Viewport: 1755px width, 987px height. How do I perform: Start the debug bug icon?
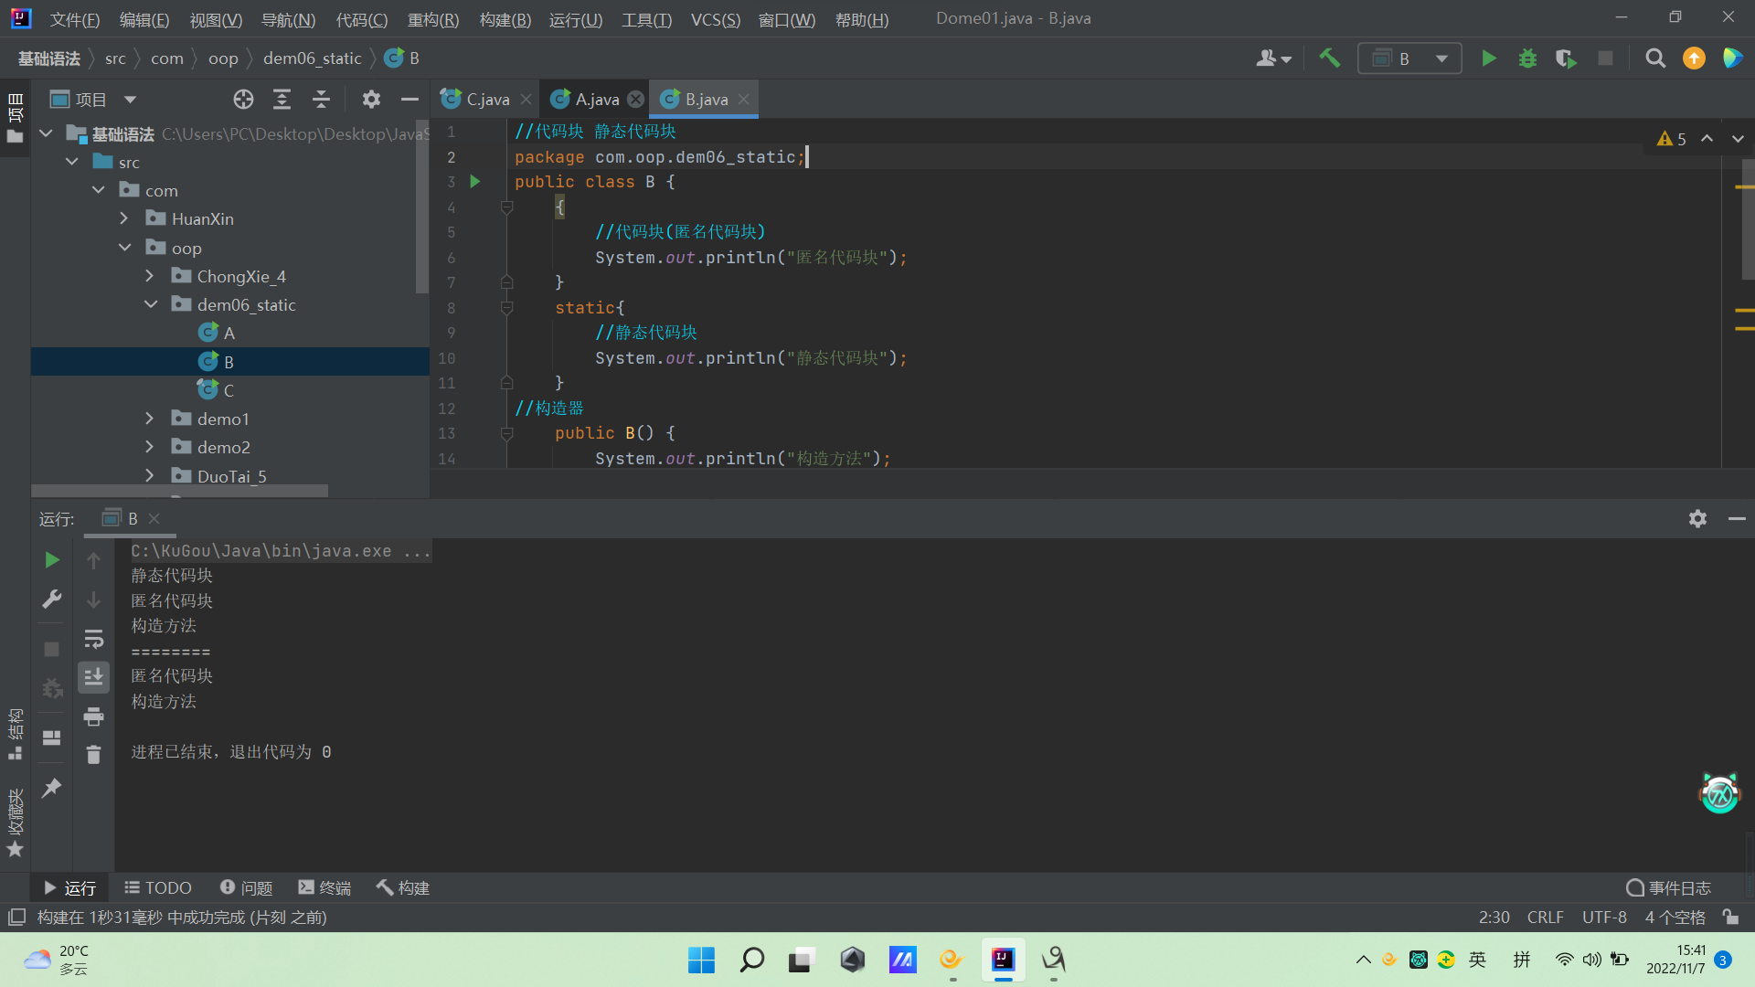[1527, 58]
